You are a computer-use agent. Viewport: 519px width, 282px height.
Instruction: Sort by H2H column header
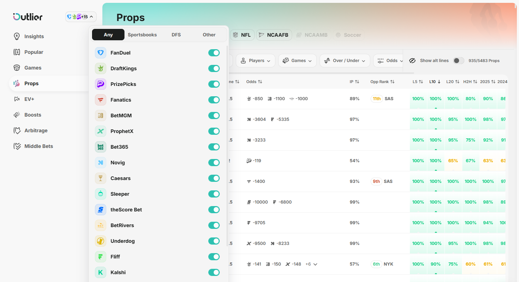coord(470,82)
